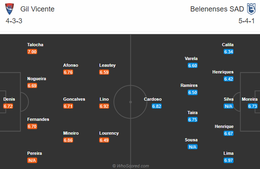
Task: Click Lima's 6.97 rating badge
Action: pyautogui.click(x=228, y=160)
